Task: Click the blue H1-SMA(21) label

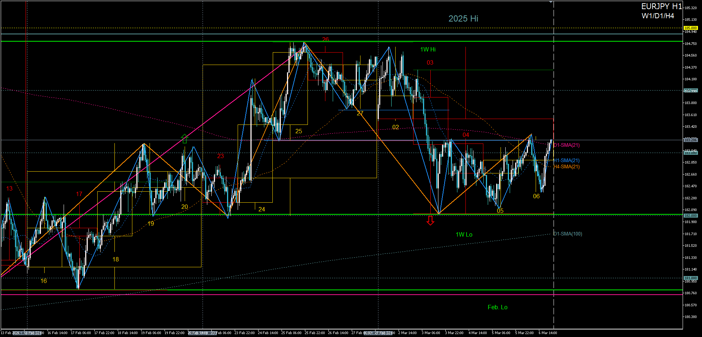Action: tap(567, 160)
